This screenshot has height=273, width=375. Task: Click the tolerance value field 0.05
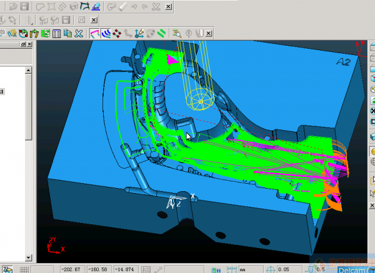pyautogui.click(x=284, y=269)
